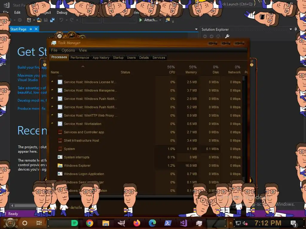
Task: Open toolbar overflow options in Visual Studio
Action: 173,21
